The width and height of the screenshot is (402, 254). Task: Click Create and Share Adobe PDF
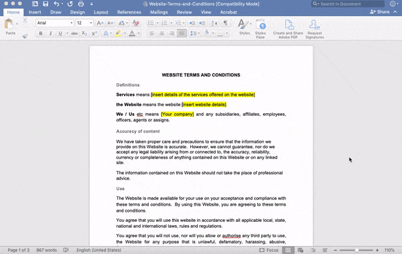288,29
